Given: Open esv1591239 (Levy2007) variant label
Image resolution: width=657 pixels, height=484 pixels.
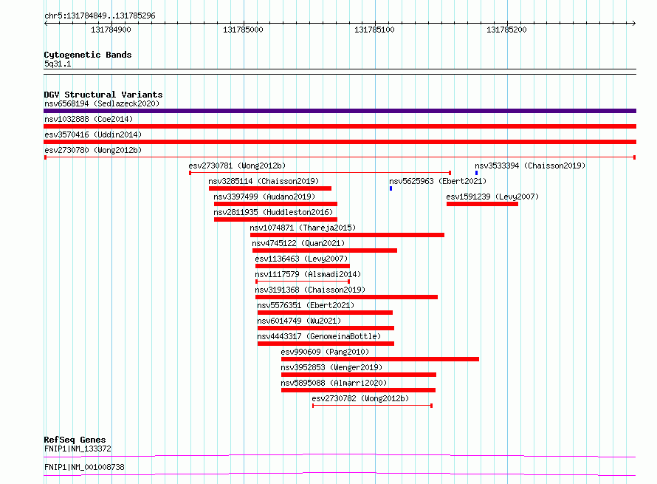Looking at the screenshot, I should pyautogui.click(x=492, y=197).
